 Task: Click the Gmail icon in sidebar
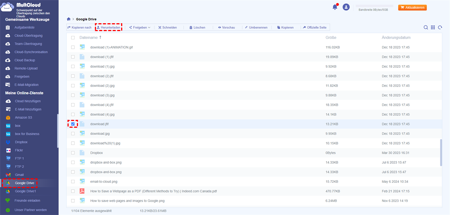8,175
